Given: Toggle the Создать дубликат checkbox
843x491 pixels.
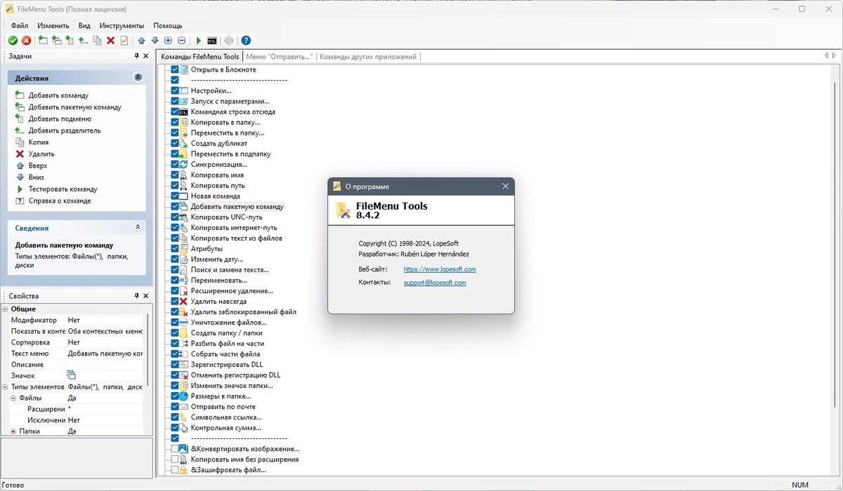Looking at the screenshot, I should click(x=175, y=143).
